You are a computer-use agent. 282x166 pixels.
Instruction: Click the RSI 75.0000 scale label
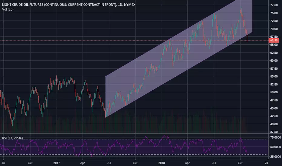coord(276,137)
